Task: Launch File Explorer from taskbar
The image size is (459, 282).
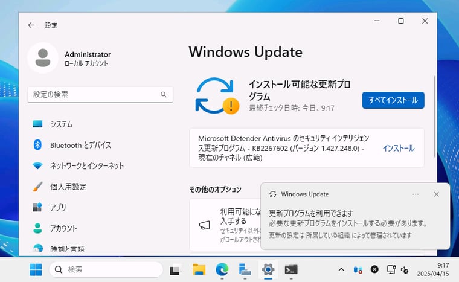Action: (x=199, y=270)
